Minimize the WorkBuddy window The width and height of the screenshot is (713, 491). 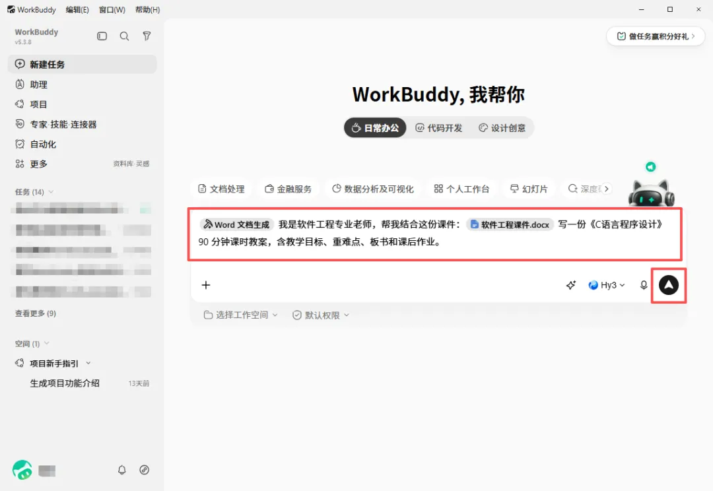click(x=642, y=9)
